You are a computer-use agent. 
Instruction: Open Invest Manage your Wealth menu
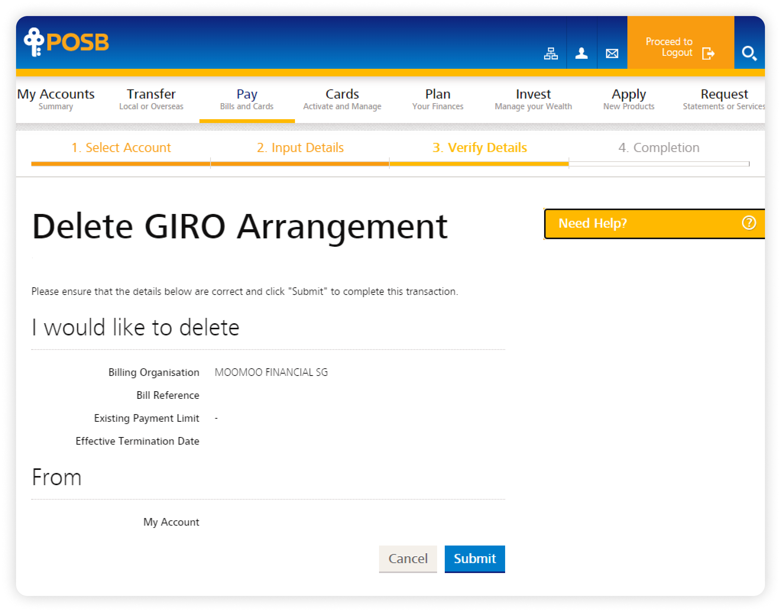(x=533, y=99)
